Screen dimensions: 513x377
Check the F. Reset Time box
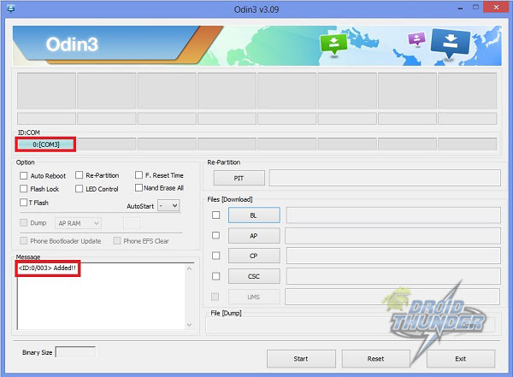tap(139, 174)
